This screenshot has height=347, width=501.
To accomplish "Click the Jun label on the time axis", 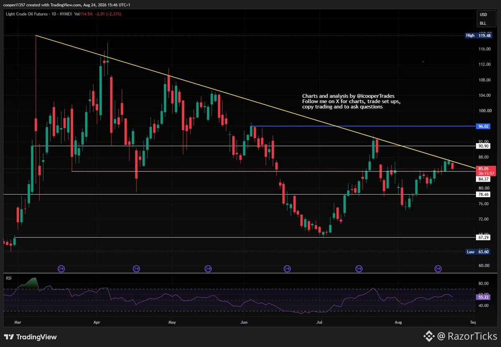I will point(244,322).
